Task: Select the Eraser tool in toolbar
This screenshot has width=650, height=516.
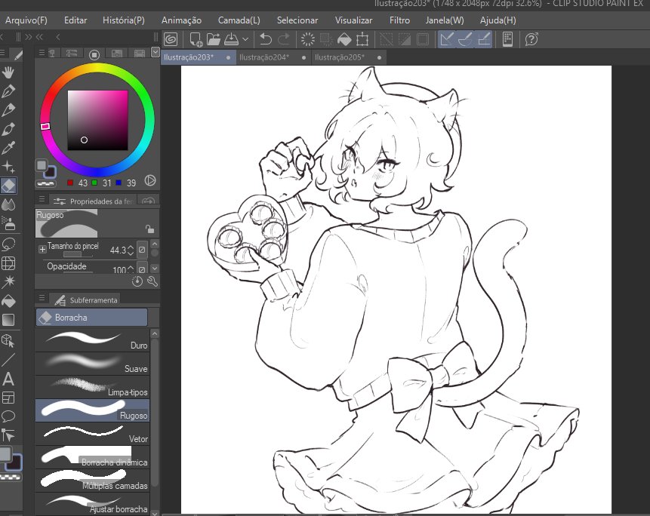Action: (x=8, y=186)
